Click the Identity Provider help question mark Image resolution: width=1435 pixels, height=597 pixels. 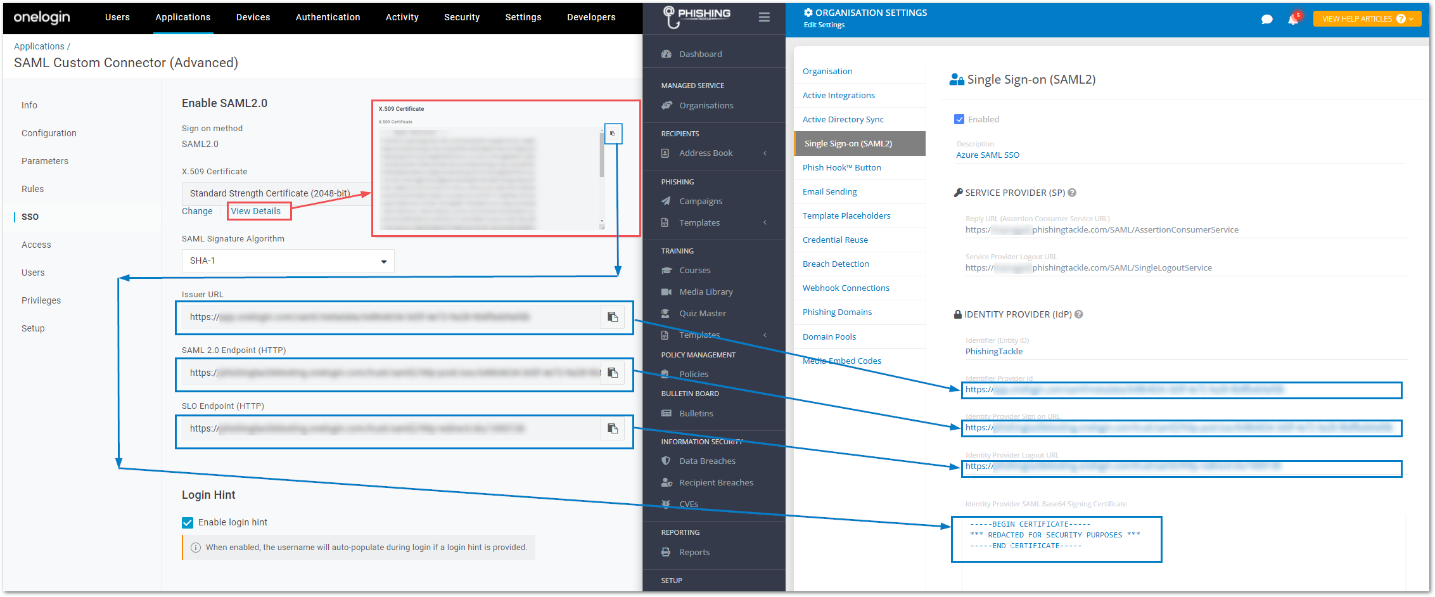(1078, 314)
